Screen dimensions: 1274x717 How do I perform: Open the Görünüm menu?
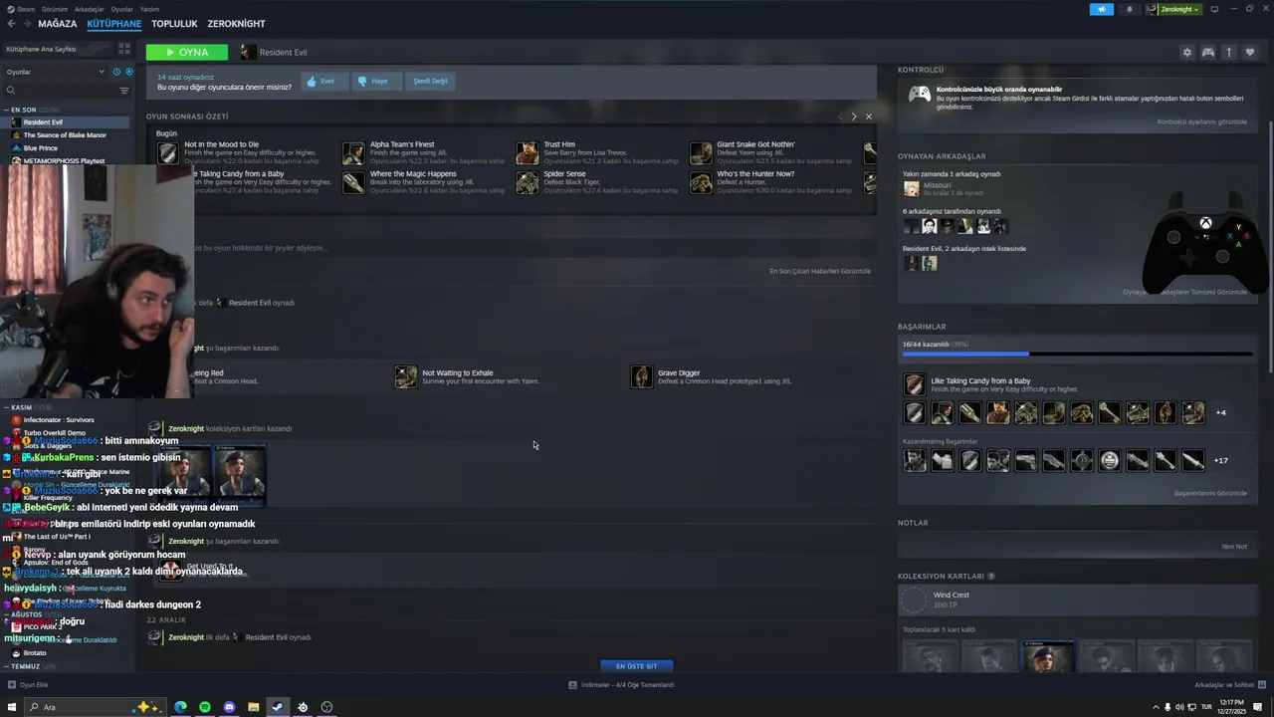[x=55, y=9]
